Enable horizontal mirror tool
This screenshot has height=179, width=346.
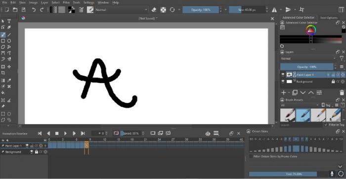tap(274, 10)
